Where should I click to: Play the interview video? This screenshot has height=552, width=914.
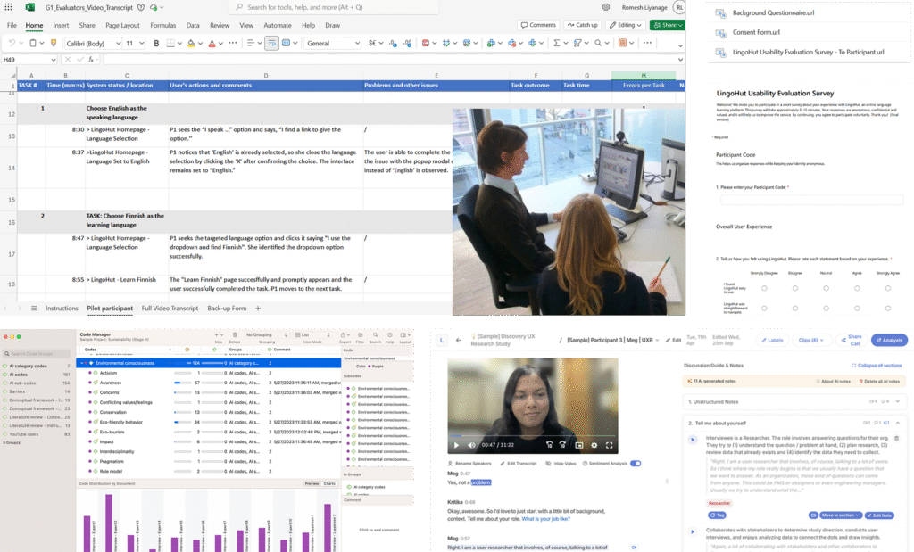[x=456, y=445]
